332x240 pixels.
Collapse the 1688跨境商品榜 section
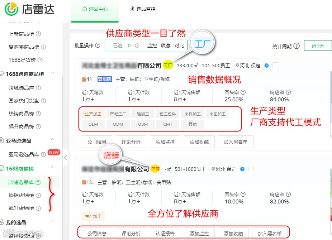[x=53, y=73]
